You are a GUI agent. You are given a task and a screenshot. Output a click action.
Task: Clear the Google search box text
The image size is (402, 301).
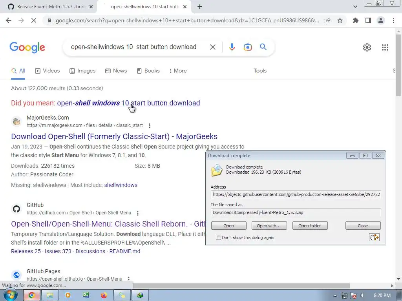(212, 47)
